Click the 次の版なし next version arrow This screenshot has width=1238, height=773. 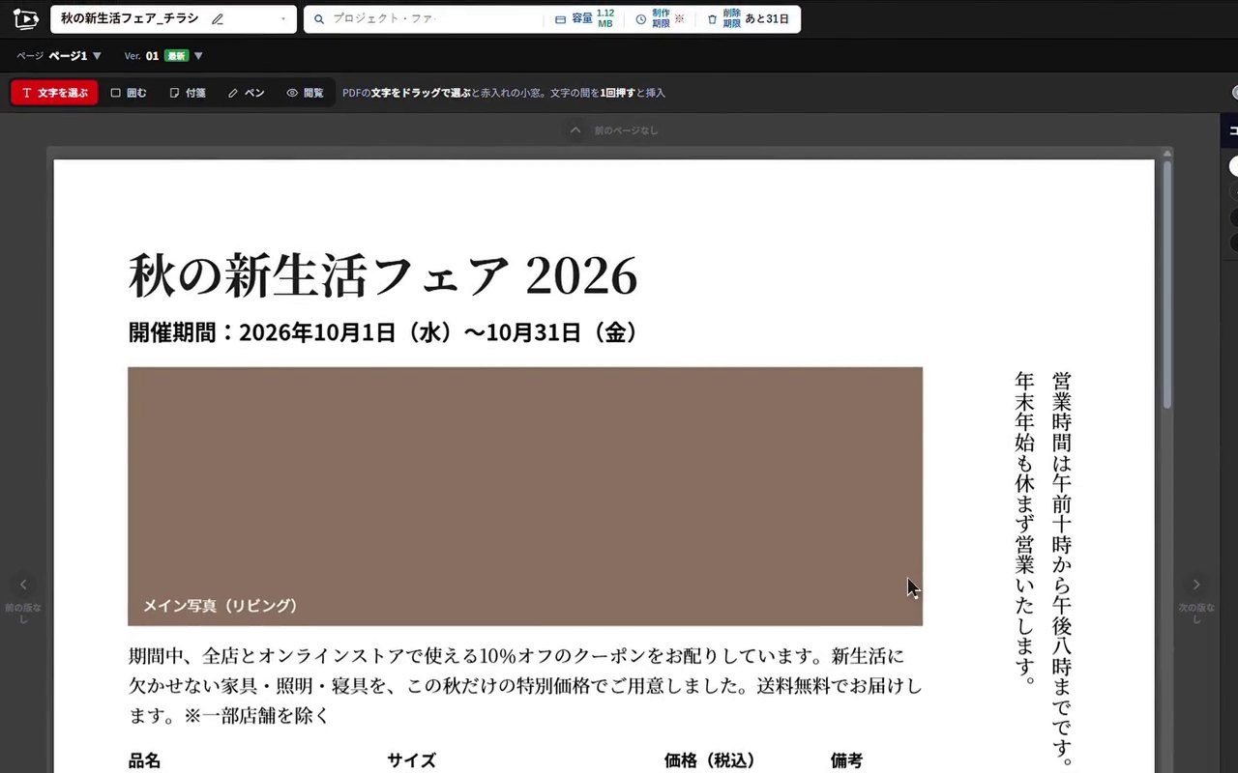[1196, 585]
